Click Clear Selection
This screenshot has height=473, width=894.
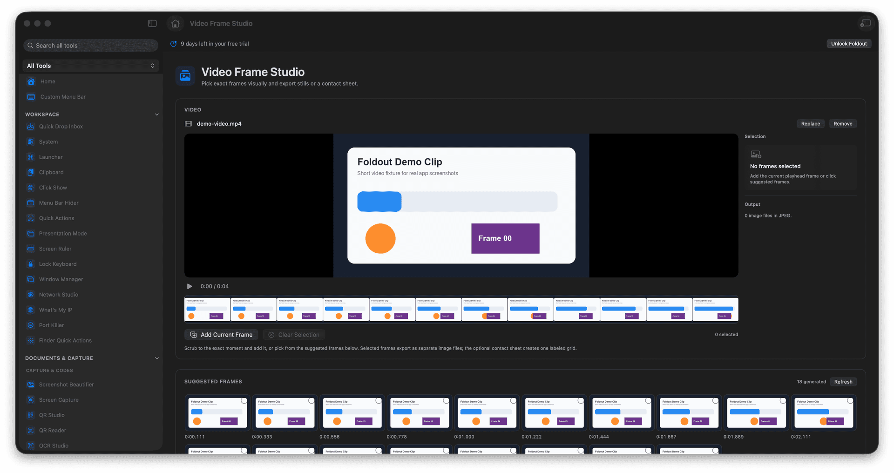tap(294, 335)
